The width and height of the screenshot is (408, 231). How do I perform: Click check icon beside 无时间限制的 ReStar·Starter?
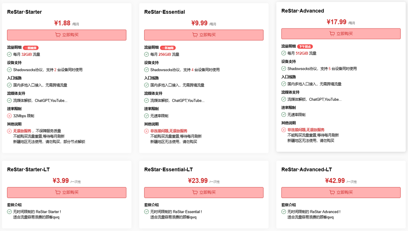tap(10, 212)
